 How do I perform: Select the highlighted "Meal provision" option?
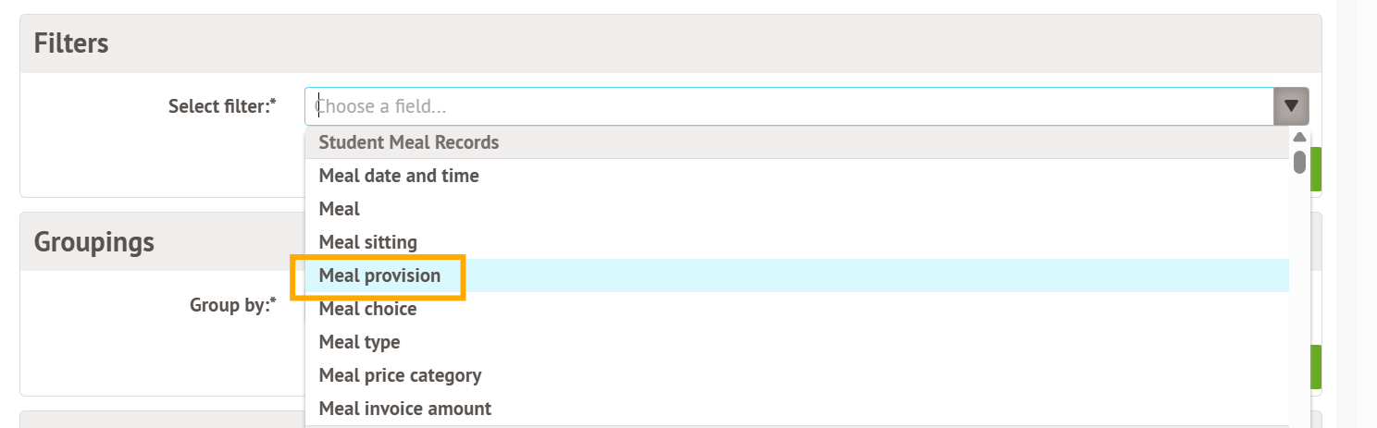[x=379, y=275]
